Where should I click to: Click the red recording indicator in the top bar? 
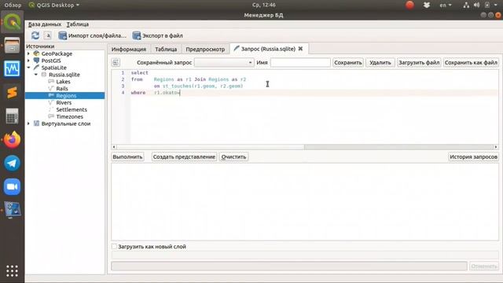click(x=409, y=5)
